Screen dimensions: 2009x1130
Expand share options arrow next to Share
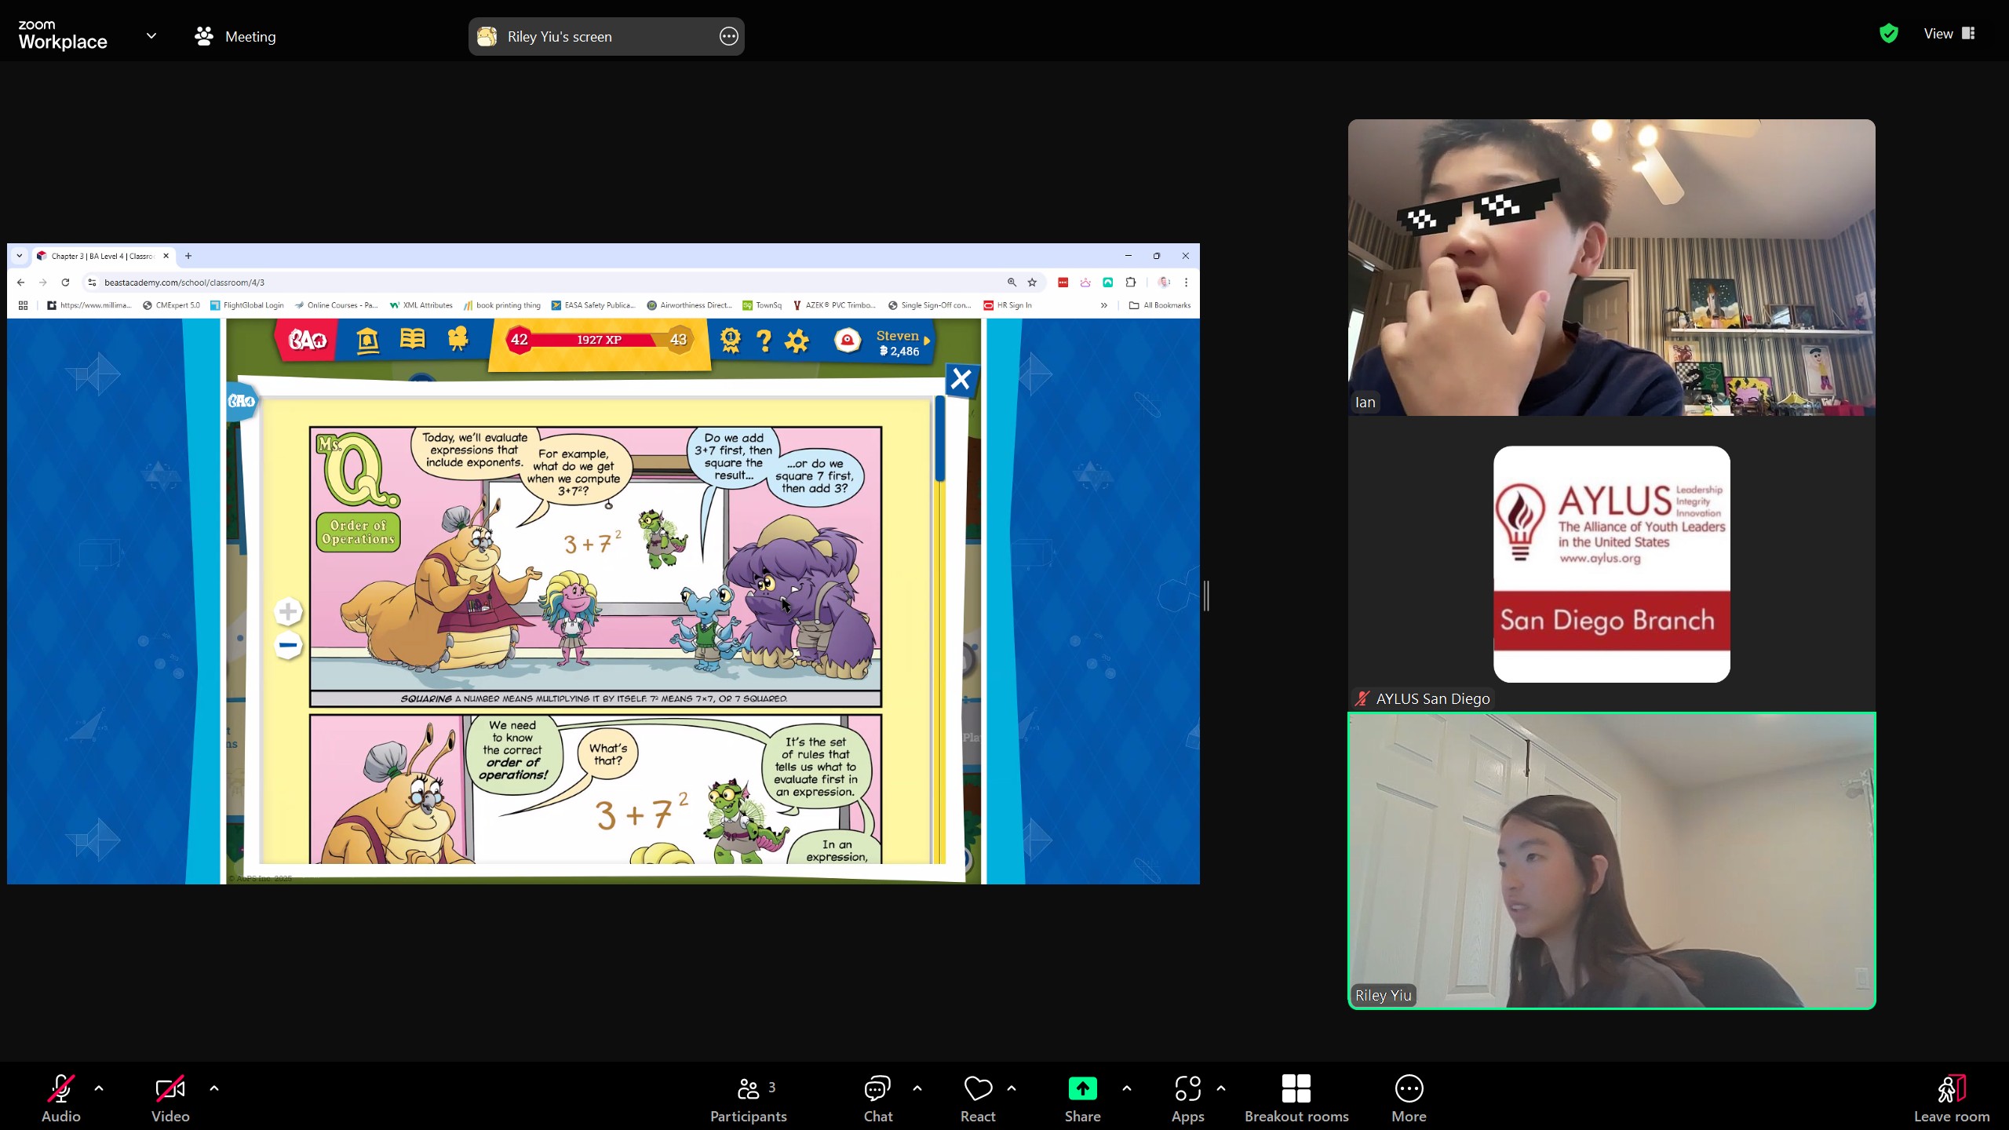[x=1127, y=1088]
